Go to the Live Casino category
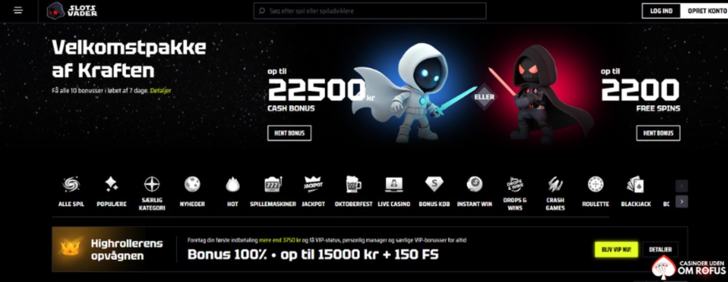Screen dimensions: 728x282 point(394,192)
